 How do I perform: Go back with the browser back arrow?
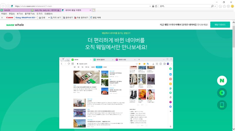[3, 6]
